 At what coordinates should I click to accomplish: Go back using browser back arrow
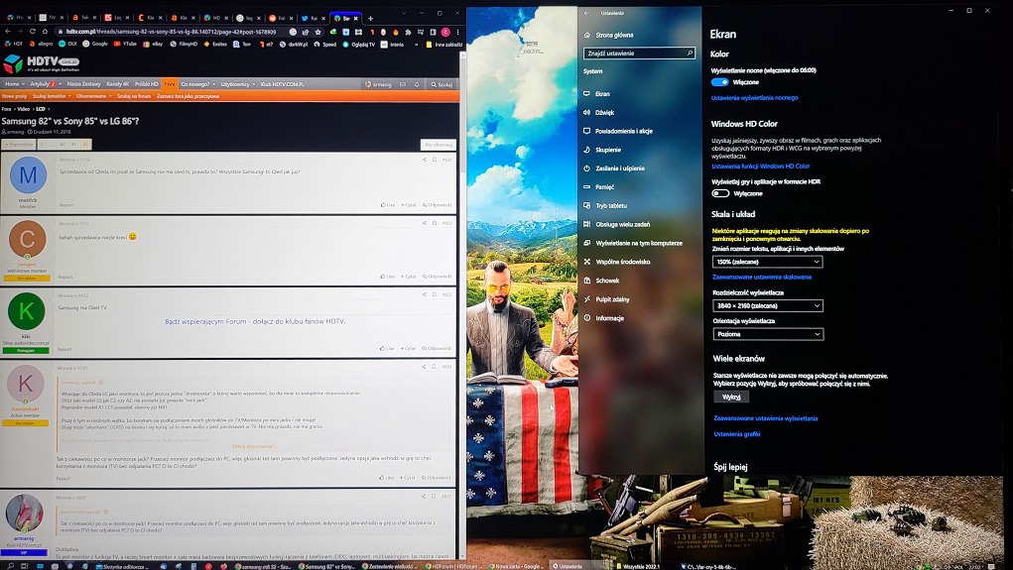(8, 31)
